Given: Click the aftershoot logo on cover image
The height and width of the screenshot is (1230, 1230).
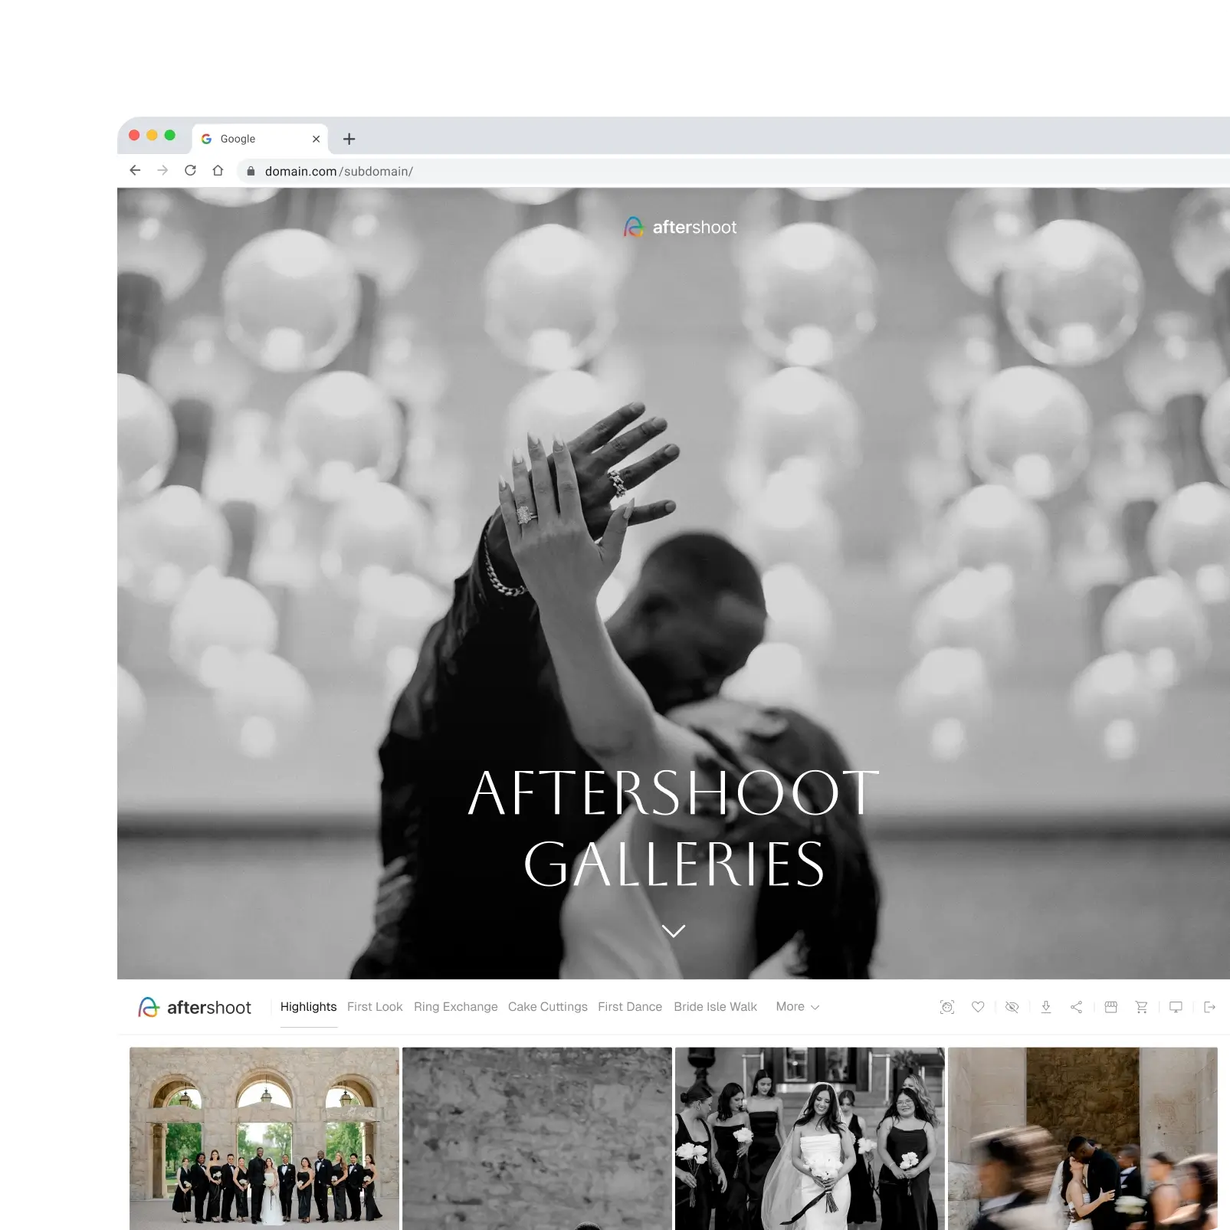Looking at the screenshot, I should click(x=680, y=227).
